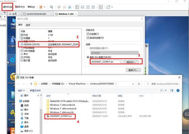Click the up arrow in ISO browser
Viewport: 189px width, 134px height.
[x=31, y=84]
